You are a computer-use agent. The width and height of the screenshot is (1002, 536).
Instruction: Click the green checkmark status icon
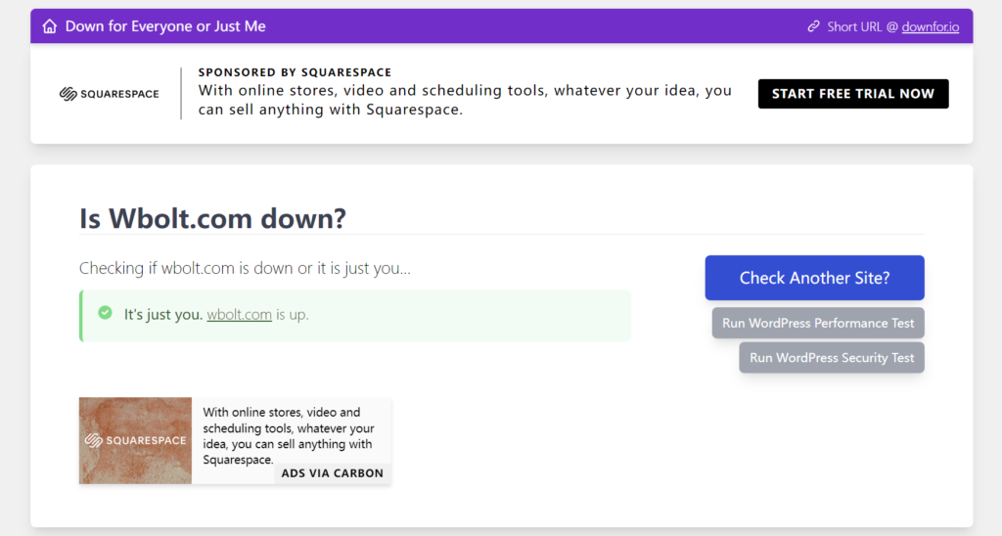tap(106, 313)
